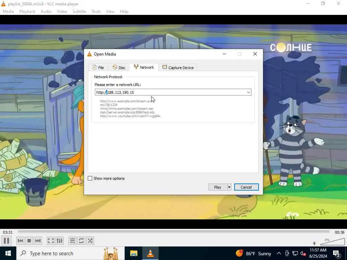The image size is (347, 260).
Task: Click the VLC taskbar icon
Action: 150,253
